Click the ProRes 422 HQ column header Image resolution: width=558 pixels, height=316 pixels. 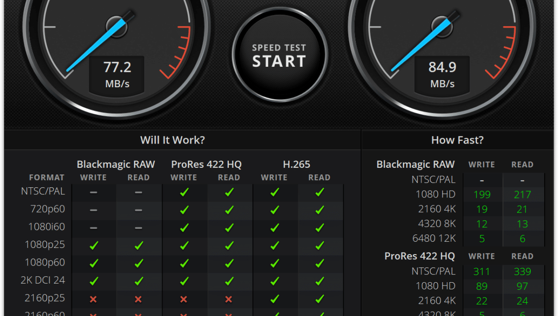[207, 164]
